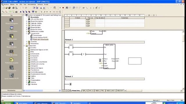Click the New project toolbar icon
Image resolution: width=186 pixels, height=104 pixels.
tap(4, 8)
